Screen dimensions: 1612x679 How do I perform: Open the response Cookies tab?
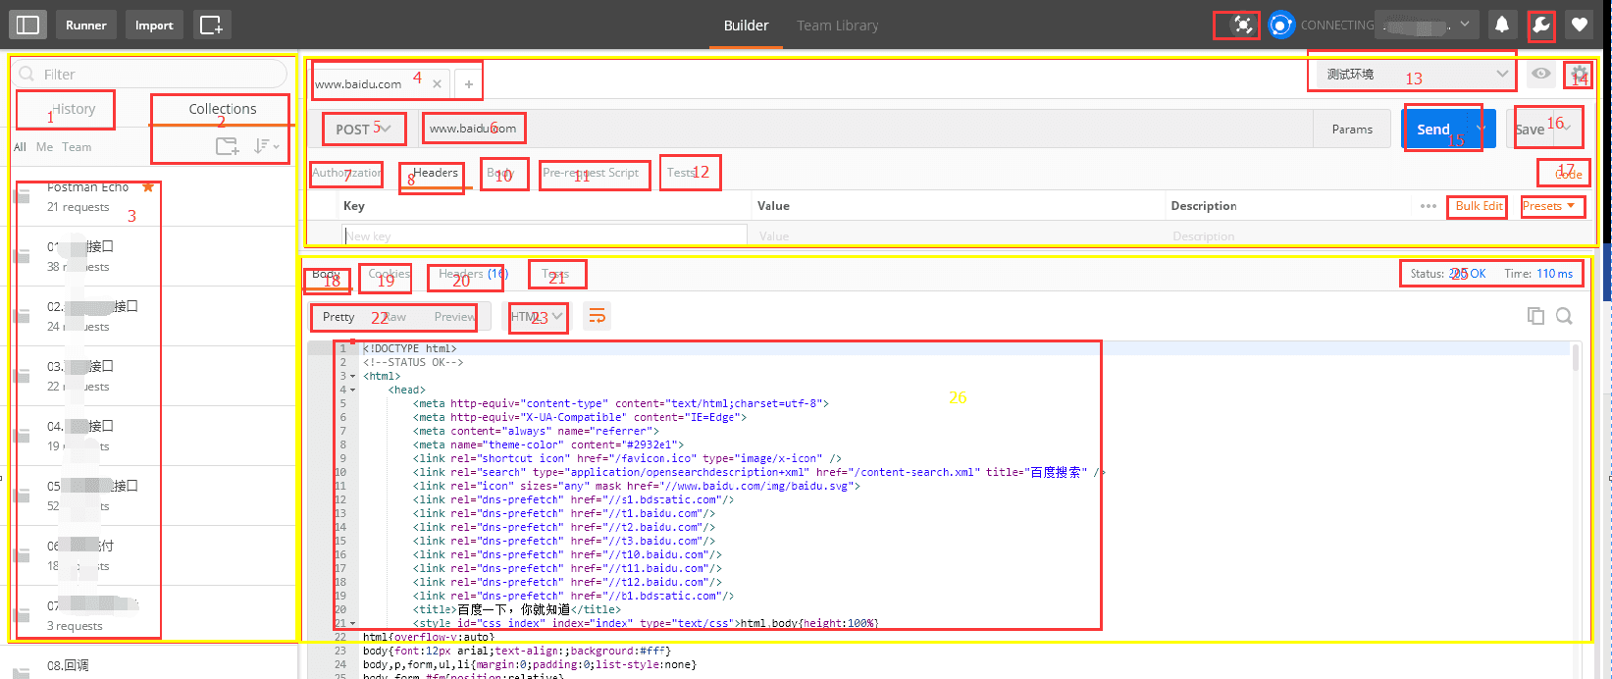(389, 274)
